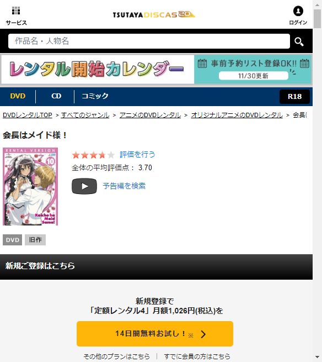The width and height of the screenshot is (322, 362).
Task: Click the すでに会員の方はこちら link
Action: (197, 356)
